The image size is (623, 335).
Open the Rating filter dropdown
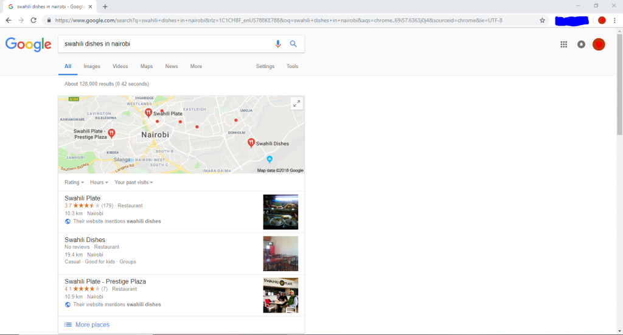74,182
